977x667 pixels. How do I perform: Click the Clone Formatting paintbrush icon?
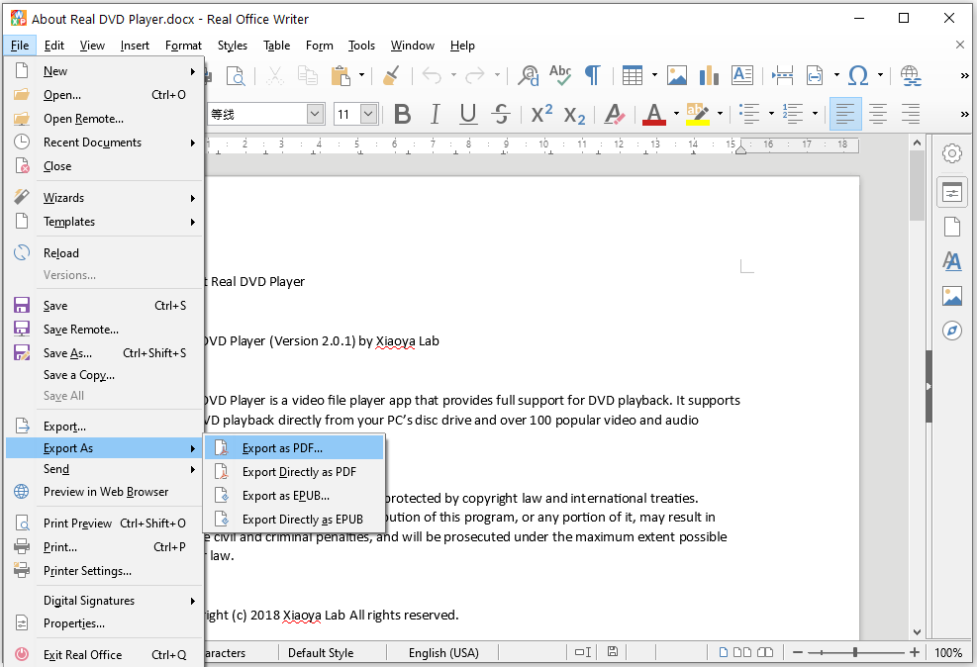point(391,75)
